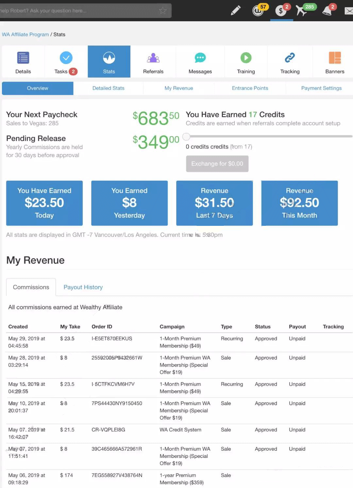Click the $ 21.5 commission amount

click(x=67, y=430)
